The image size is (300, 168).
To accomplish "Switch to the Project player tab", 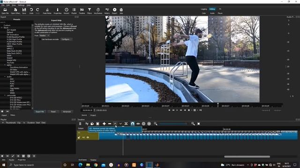I will click(93, 115).
